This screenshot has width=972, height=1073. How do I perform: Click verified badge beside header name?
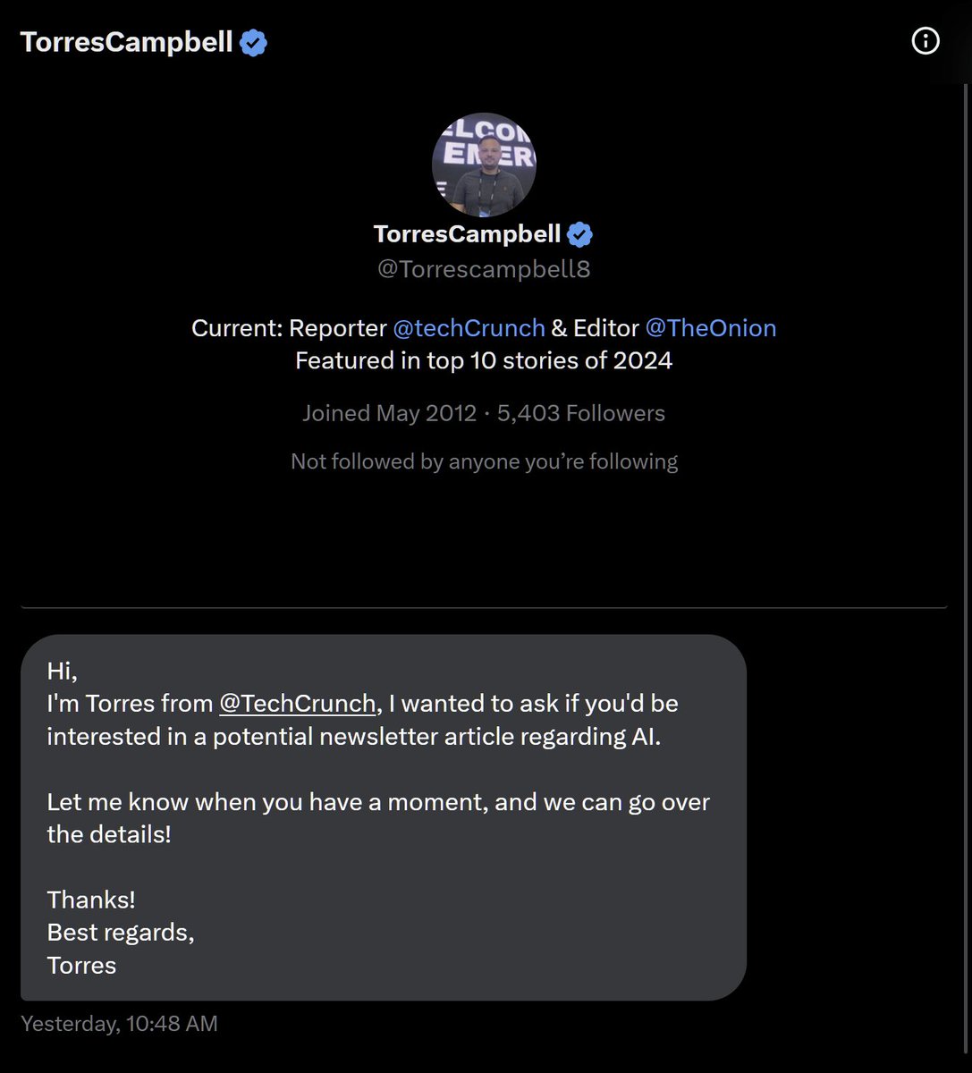[253, 42]
